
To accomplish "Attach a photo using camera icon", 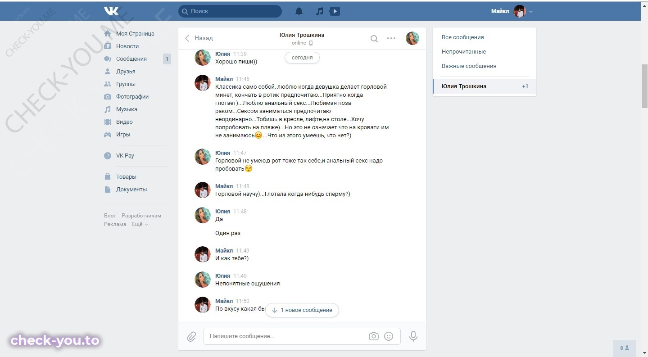I will click(373, 336).
